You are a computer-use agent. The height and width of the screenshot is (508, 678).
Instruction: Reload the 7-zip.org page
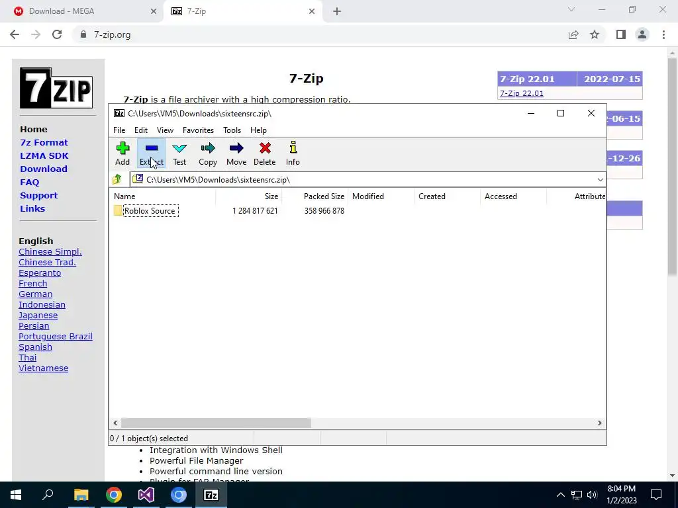57,34
